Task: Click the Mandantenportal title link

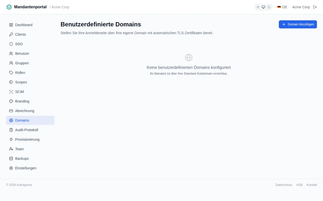Action: [30, 7]
